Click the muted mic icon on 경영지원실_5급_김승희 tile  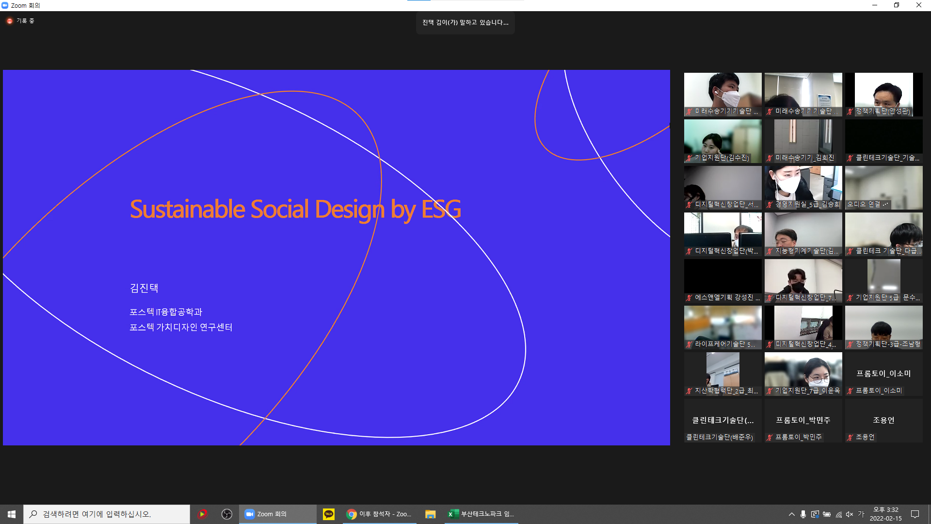pos(770,205)
